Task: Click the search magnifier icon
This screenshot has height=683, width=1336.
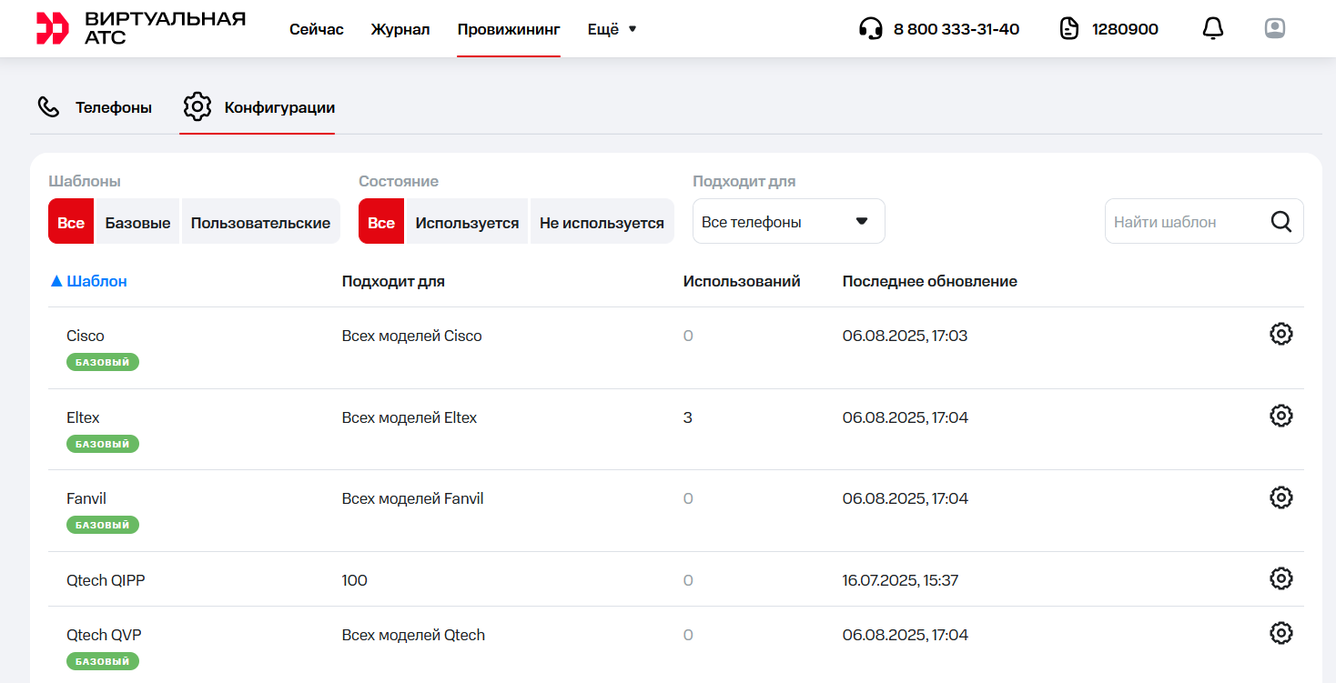Action: [1281, 222]
